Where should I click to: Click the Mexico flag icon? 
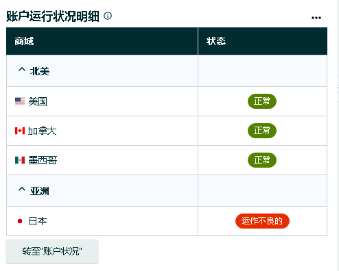[20, 160]
